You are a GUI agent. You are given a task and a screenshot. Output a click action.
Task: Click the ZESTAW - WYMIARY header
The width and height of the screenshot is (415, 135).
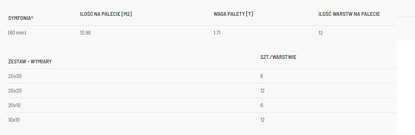click(x=30, y=61)
